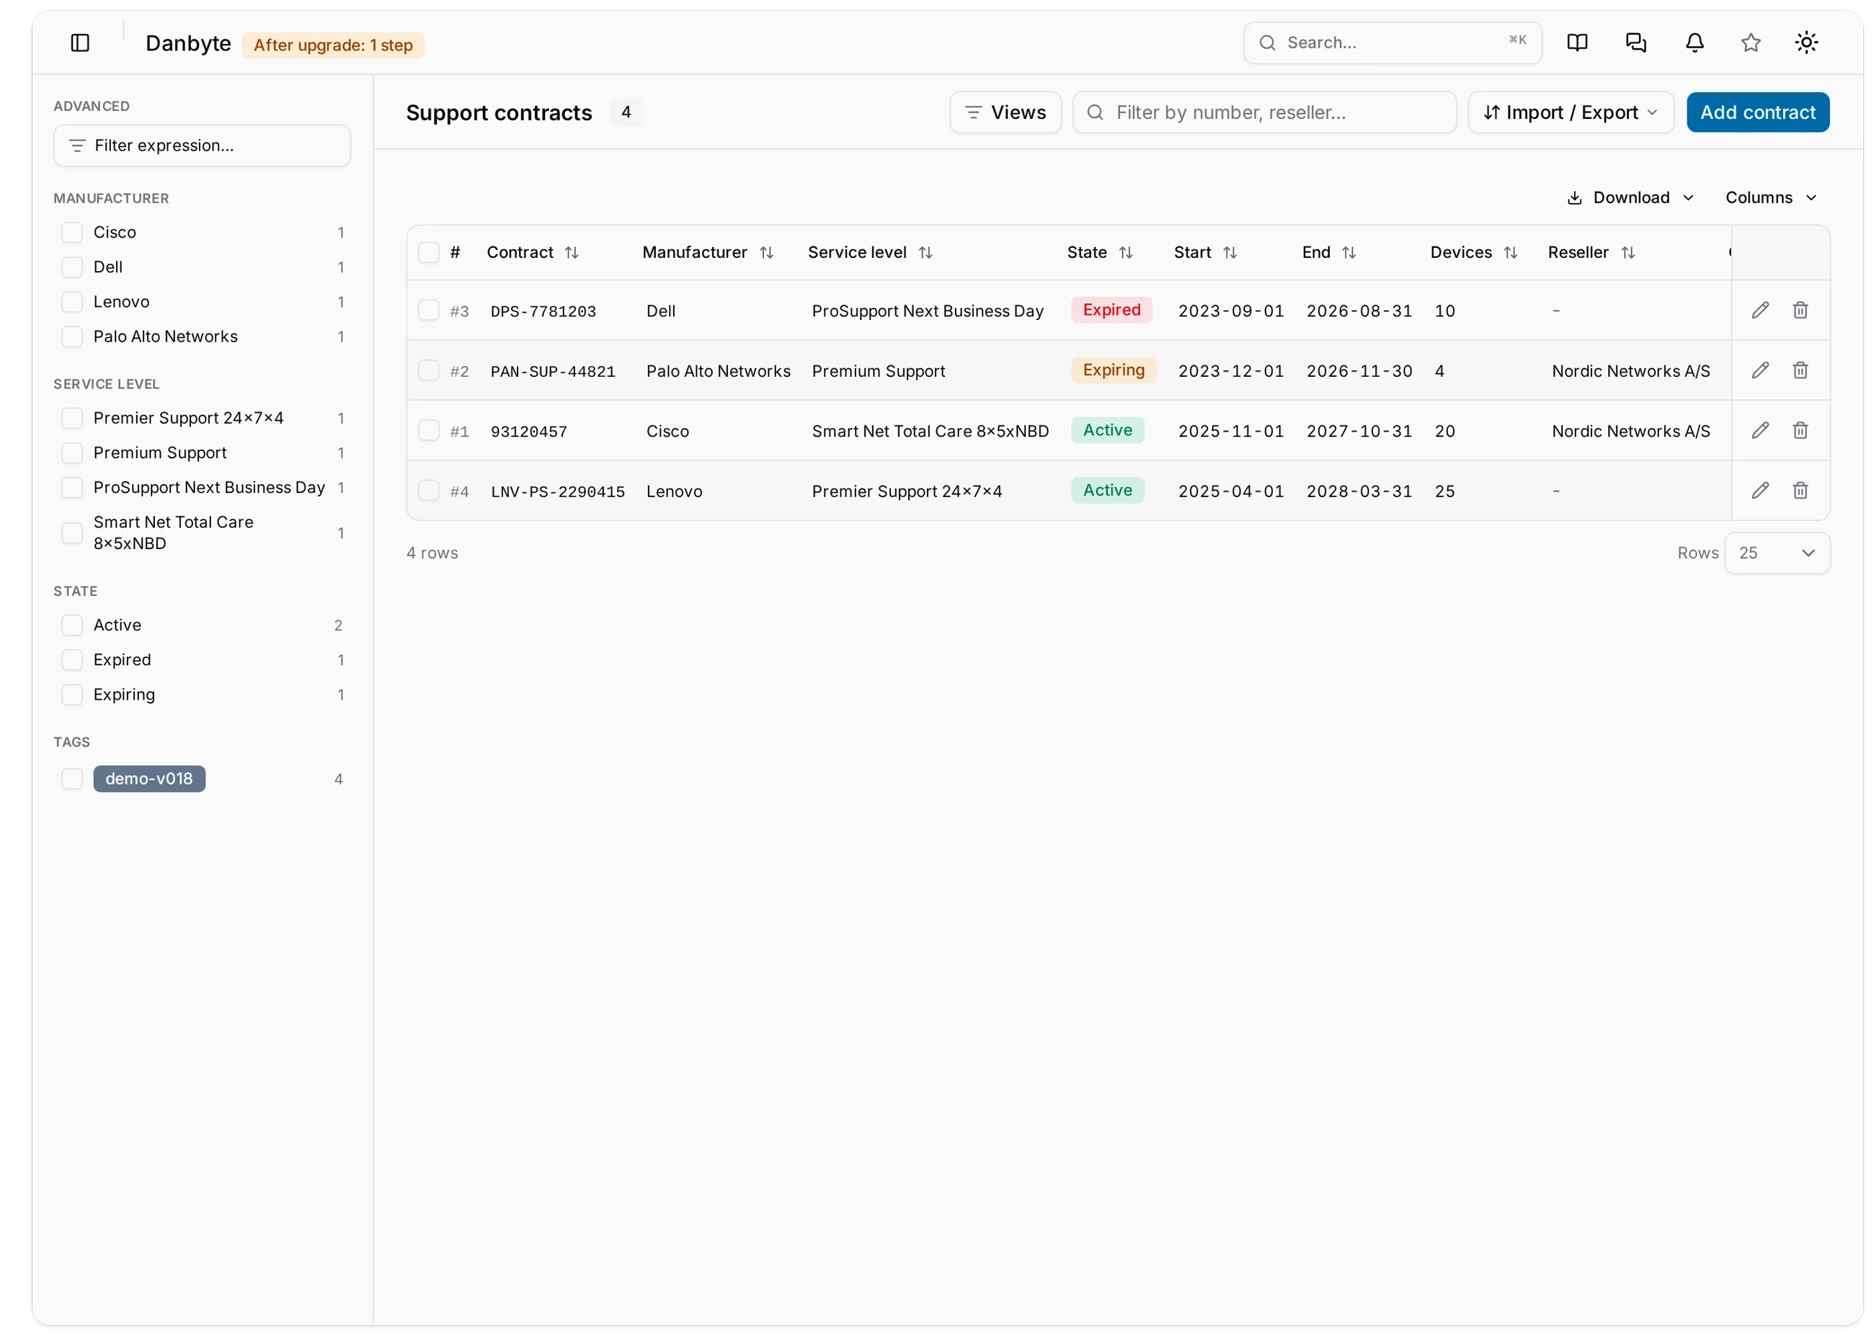Check the Premium Support service level

tap(72, 453)
